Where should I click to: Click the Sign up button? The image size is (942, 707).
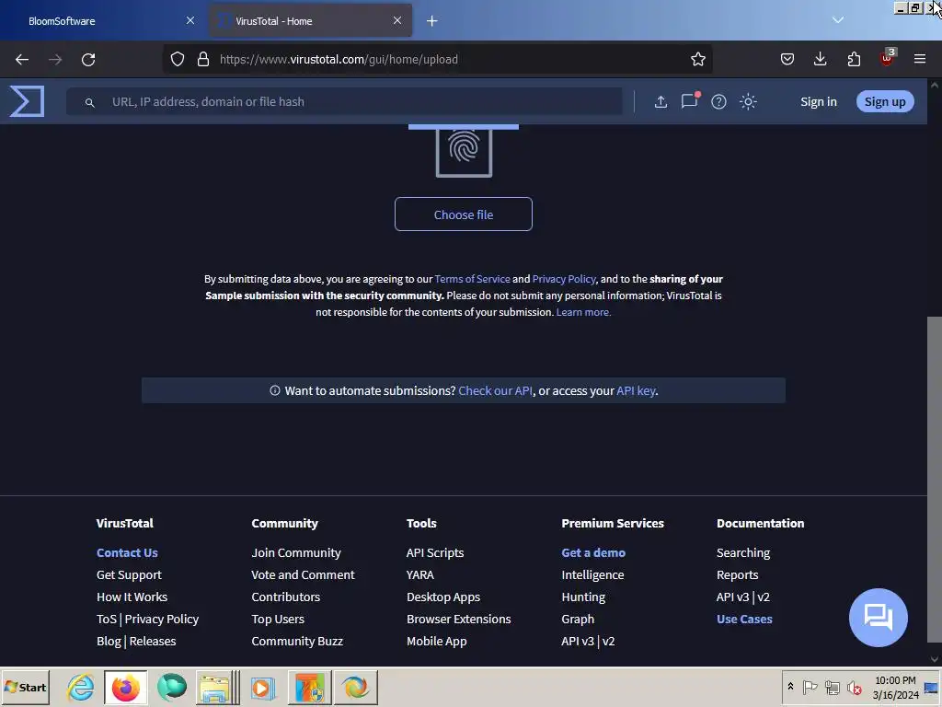pyautogui.click(x=885, y=101)
